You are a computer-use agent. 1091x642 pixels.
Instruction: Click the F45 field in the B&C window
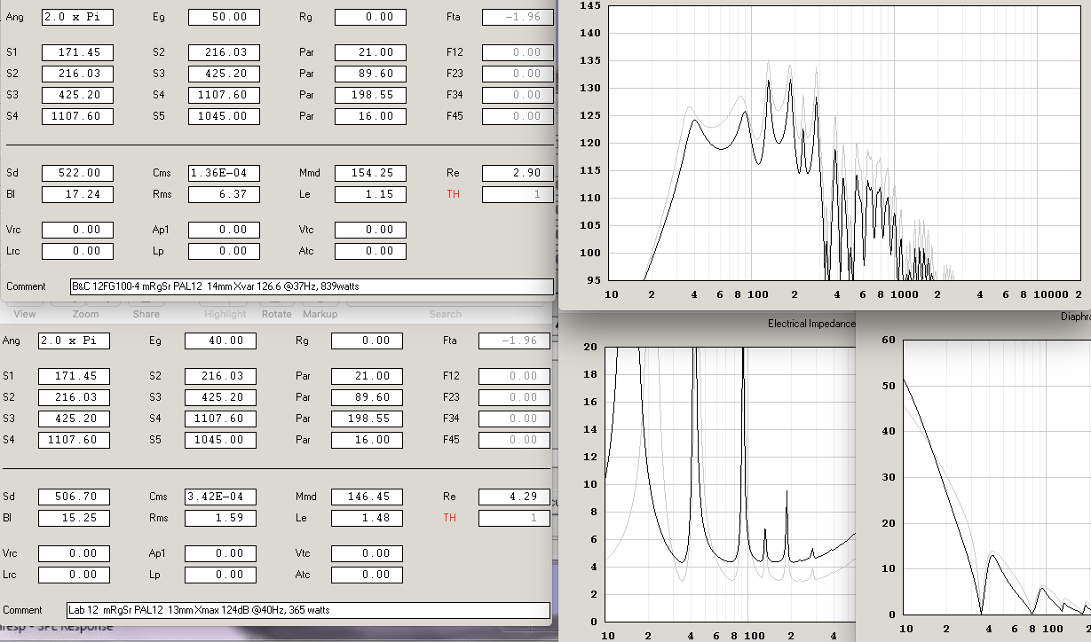518,116
